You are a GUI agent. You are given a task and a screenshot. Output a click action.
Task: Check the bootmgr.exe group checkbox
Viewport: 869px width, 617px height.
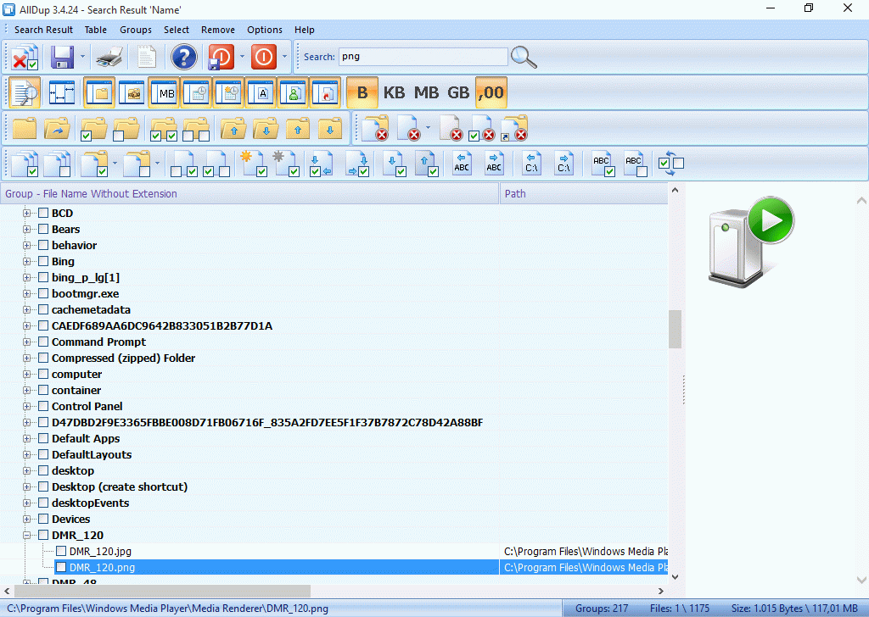click(43, 293)
